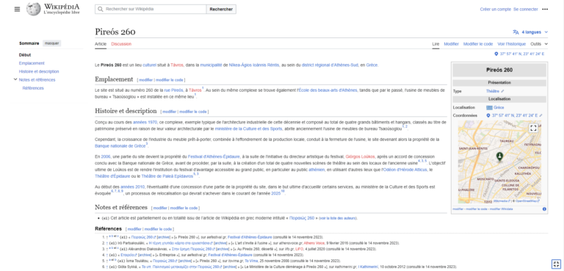Open I Kathimeriní link in reference 6
The image size is (564, 271).
coord(368,267)
